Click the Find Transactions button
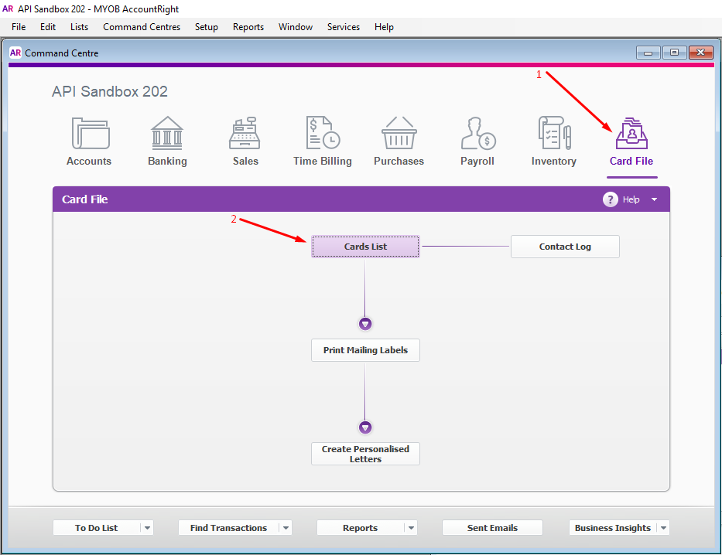722x555 pixels. pos(228,528)
